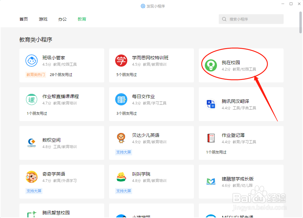Switch to the 首页 tab

pos(24,19)
